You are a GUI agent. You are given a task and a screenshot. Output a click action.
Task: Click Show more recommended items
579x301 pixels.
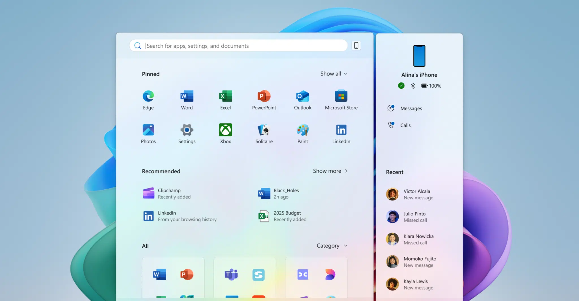330,171
